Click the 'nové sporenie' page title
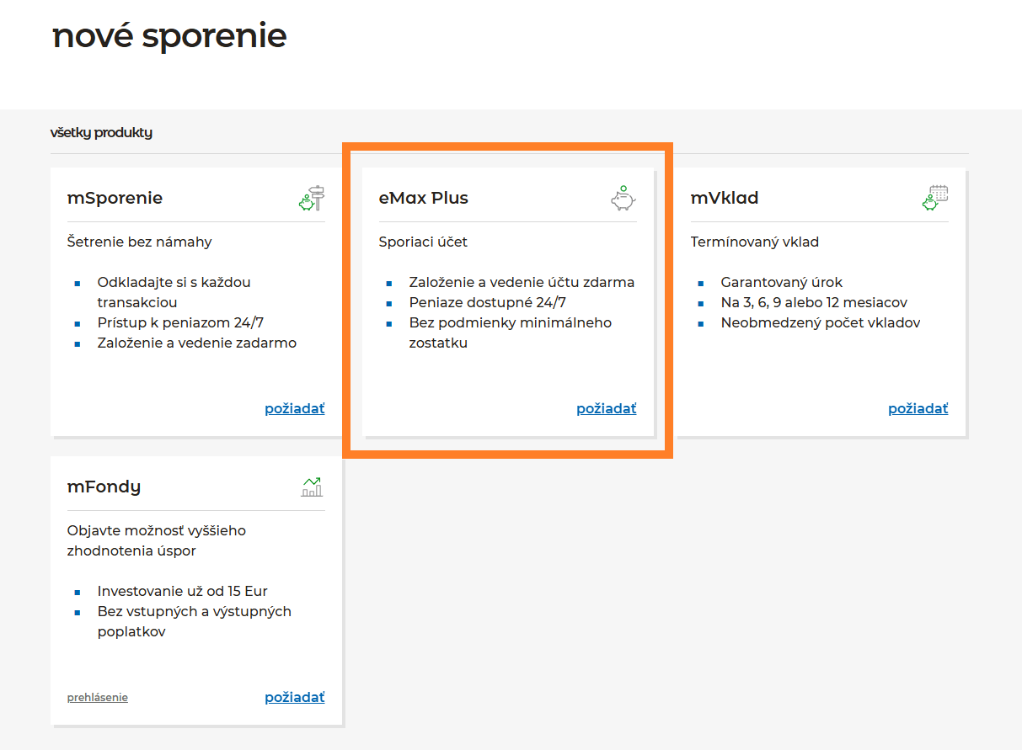Screen dimensions: 1022x750 [x=169, y=36]
